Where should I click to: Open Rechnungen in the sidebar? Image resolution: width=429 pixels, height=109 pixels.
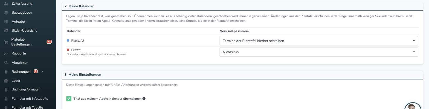pyautogui.click(x=21, y=72)
